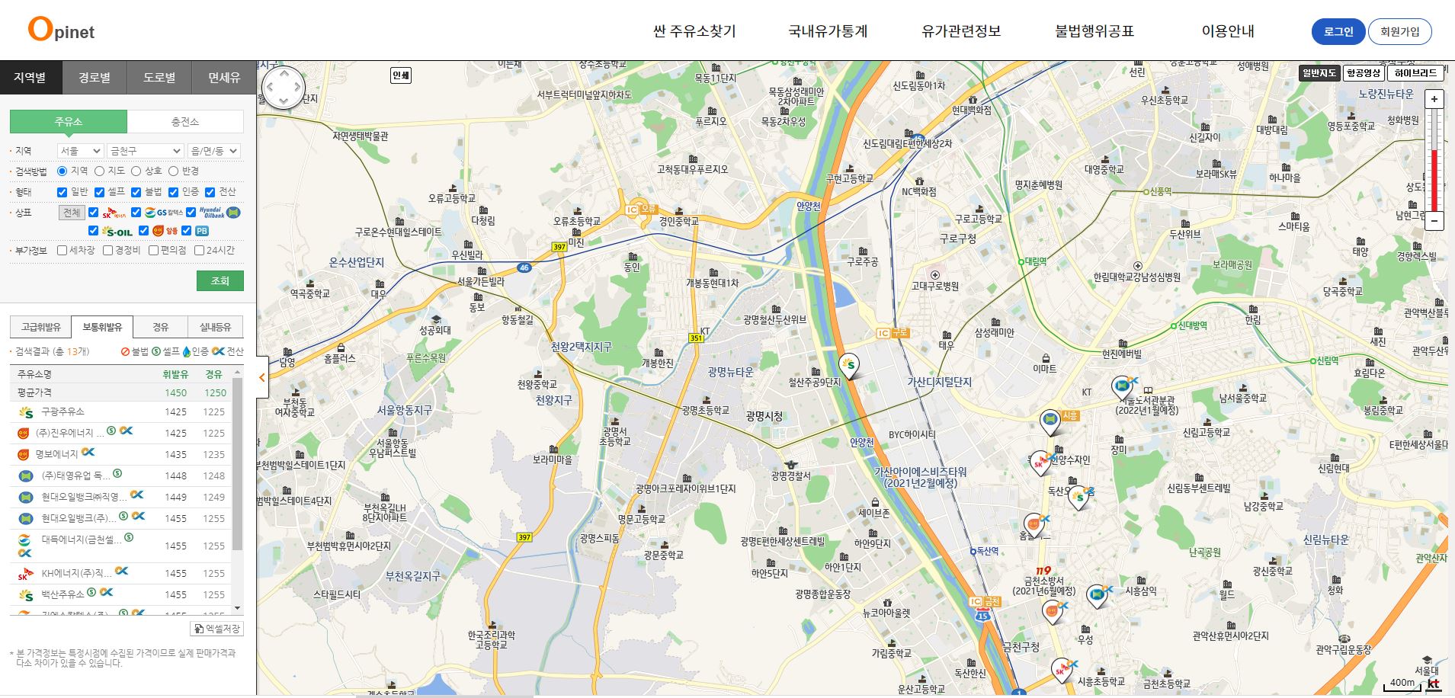Click the S-OIL logo in 구광주유소 row
Screen dimensions: 1455x698
(26, 412)
